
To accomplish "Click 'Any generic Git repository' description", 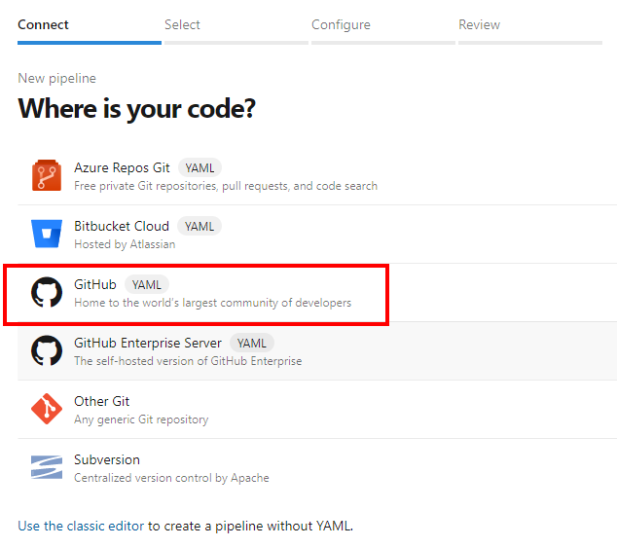I will [x=141, y=419].
